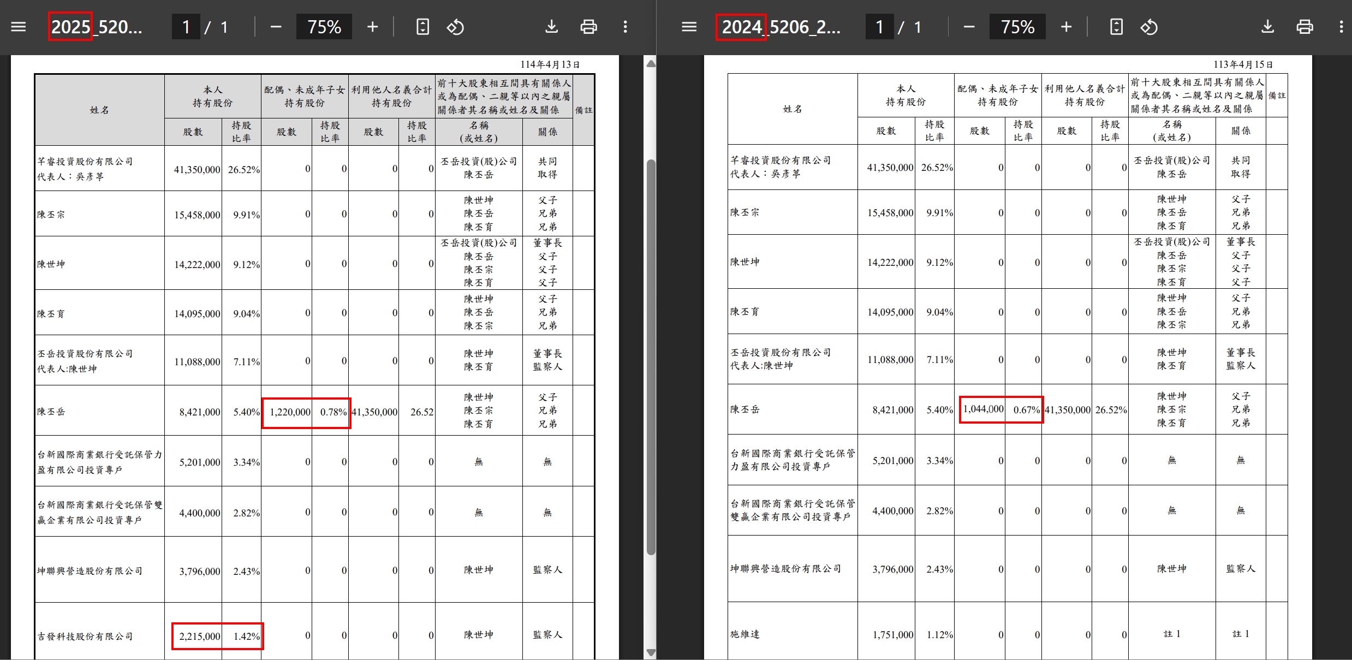Zoom in on left PDF viewer

(372, 27)
